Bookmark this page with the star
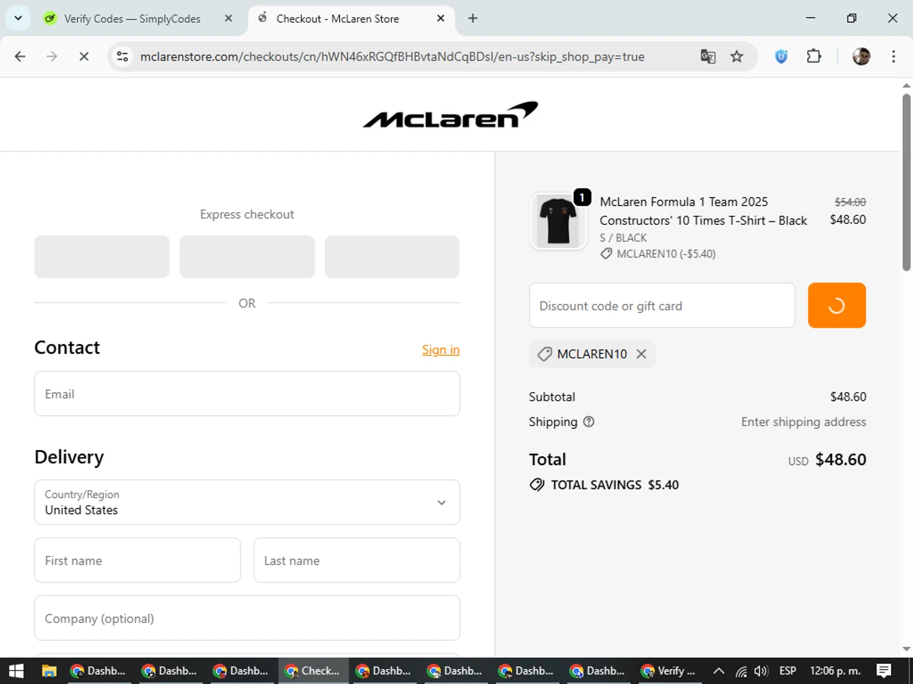This screenshot has height=684, width=913. 737,57
